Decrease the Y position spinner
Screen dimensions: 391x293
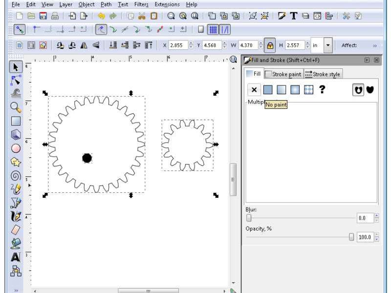[225, 47]
